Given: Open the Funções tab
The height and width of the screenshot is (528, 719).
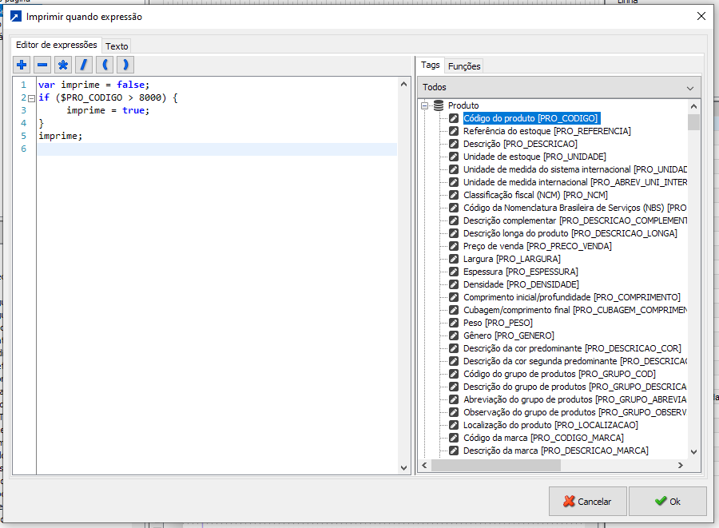Looking at the screenshot, I should [464, 66].
